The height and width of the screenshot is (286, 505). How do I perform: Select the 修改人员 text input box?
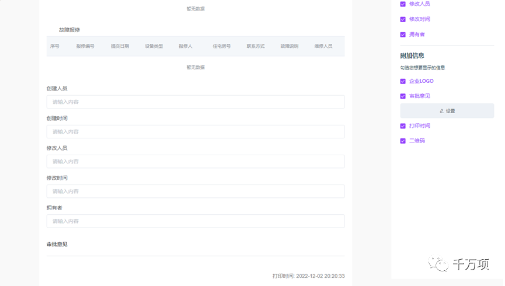tap(195, 162)
